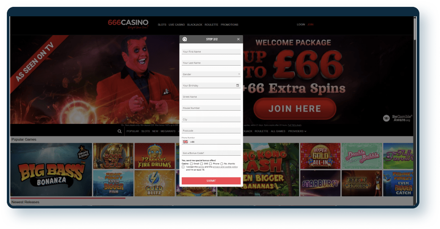This screenshot has height=229, width=440.
Task: Check the Phone bonus offers checkbox
Action: coord(211,164)
